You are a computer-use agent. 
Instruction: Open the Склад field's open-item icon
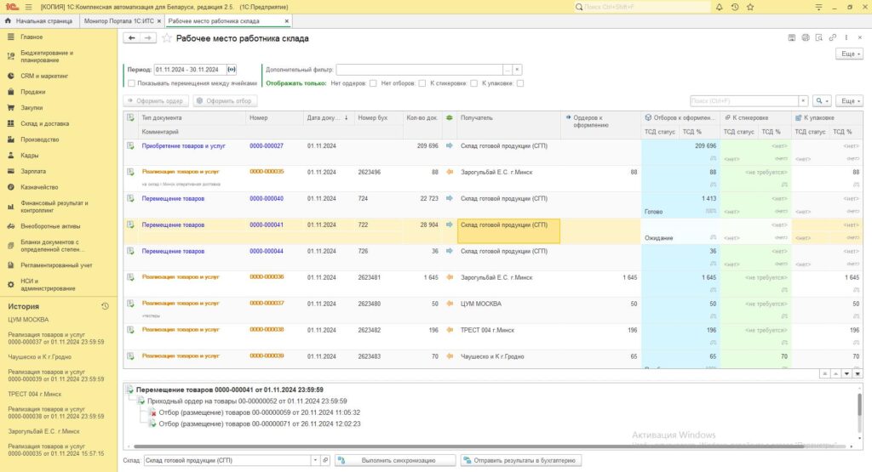tap(324, 460)
